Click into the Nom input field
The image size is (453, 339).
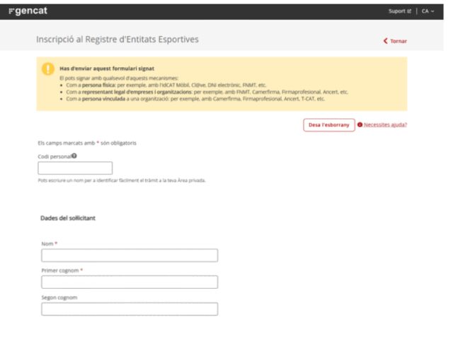(130, 256)
